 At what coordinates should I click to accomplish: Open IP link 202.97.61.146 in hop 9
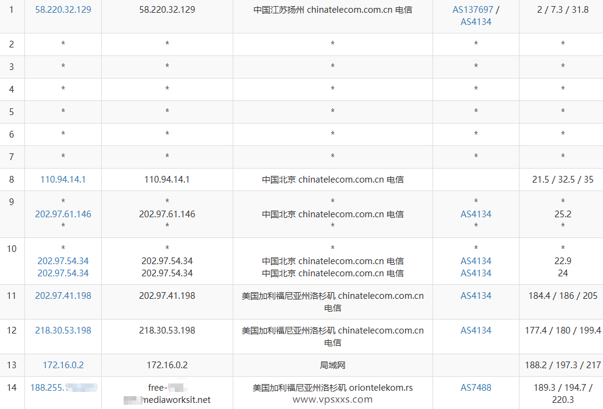(x=63, y=214)
